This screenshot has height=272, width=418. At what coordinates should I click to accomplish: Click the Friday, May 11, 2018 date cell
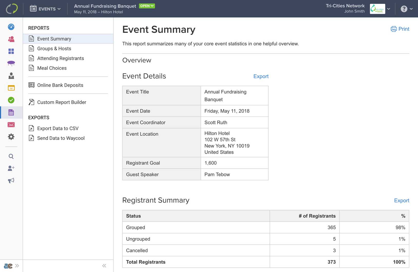click(x=234, y=111)
